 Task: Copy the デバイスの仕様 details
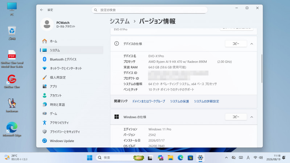point(236,43)
